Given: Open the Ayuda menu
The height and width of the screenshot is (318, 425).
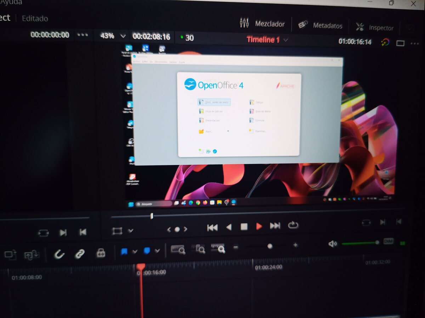Looking at the screenshot, I should pos(11,2).
